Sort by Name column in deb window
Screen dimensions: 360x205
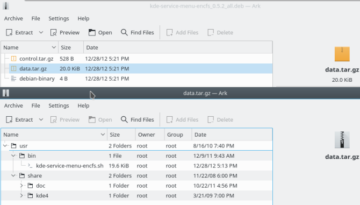point(30,47)
